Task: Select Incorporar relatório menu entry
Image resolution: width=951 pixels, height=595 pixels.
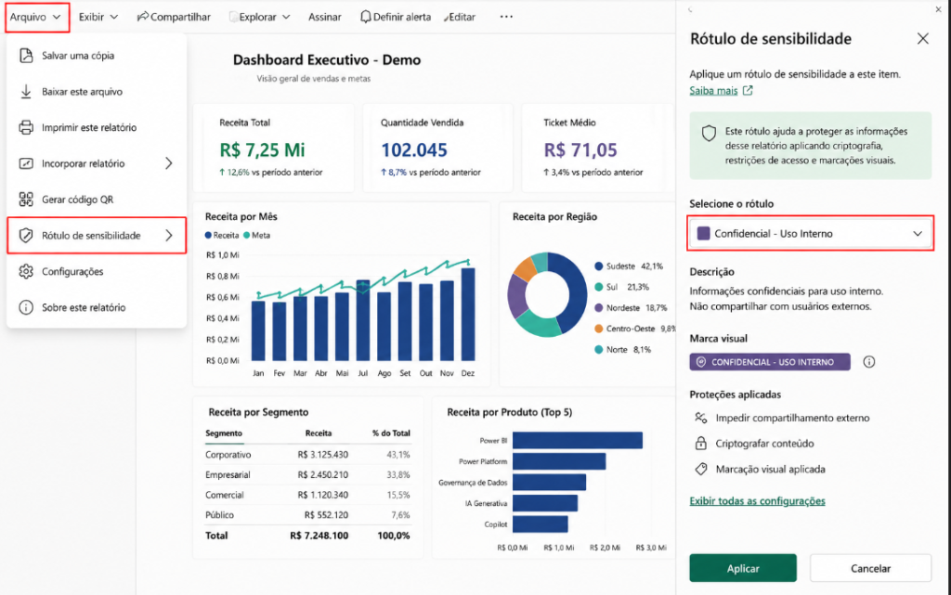Action: (97, 163)
